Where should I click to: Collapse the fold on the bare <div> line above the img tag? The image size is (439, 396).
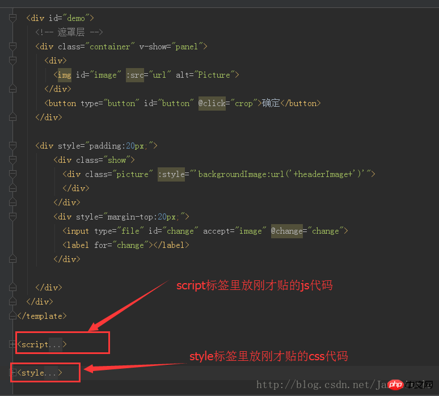pos(12,61)
